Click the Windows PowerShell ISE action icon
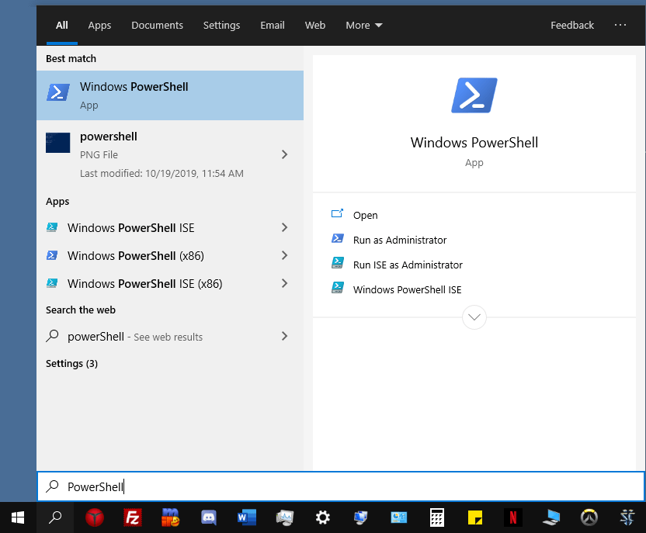 338,288
